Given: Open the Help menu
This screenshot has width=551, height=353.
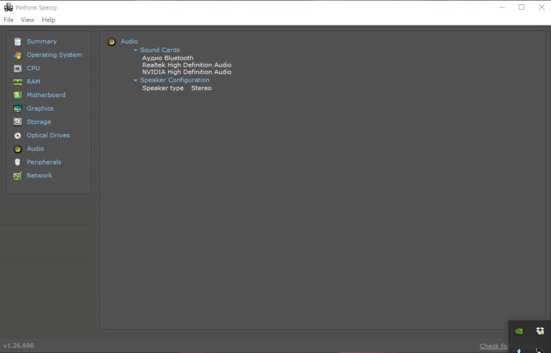Looking at the screenshot, I should tap(48, 20).
